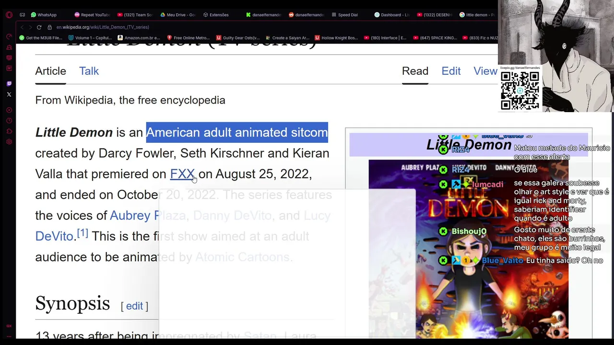Open 'Hollow Knight Bos...' bookmark
Screen dimensions: 614x345
pos(336,38)
